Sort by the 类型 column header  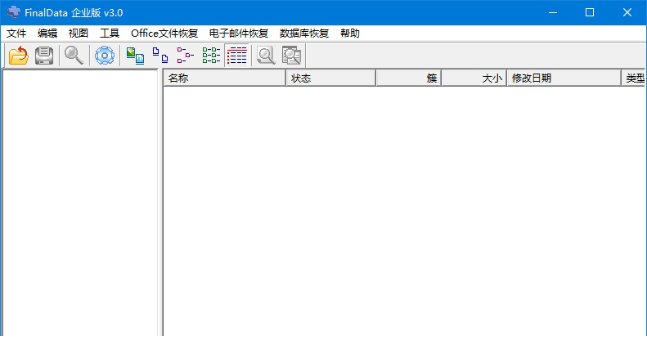[634, 78]
